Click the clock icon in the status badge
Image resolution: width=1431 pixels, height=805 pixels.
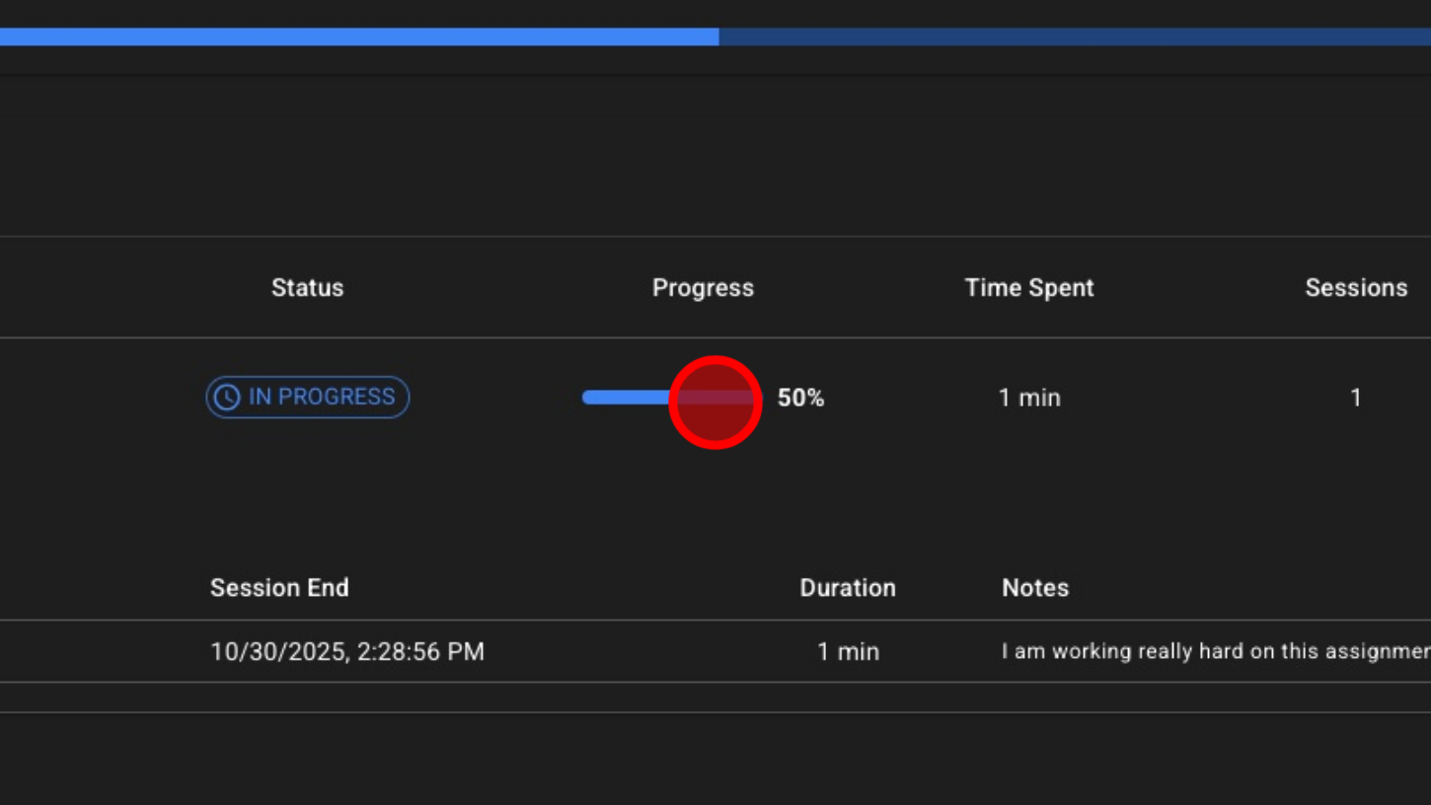[x=227, y=398]
